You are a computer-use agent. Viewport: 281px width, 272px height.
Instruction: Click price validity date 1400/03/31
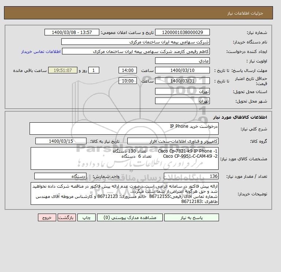coord(182,81)
